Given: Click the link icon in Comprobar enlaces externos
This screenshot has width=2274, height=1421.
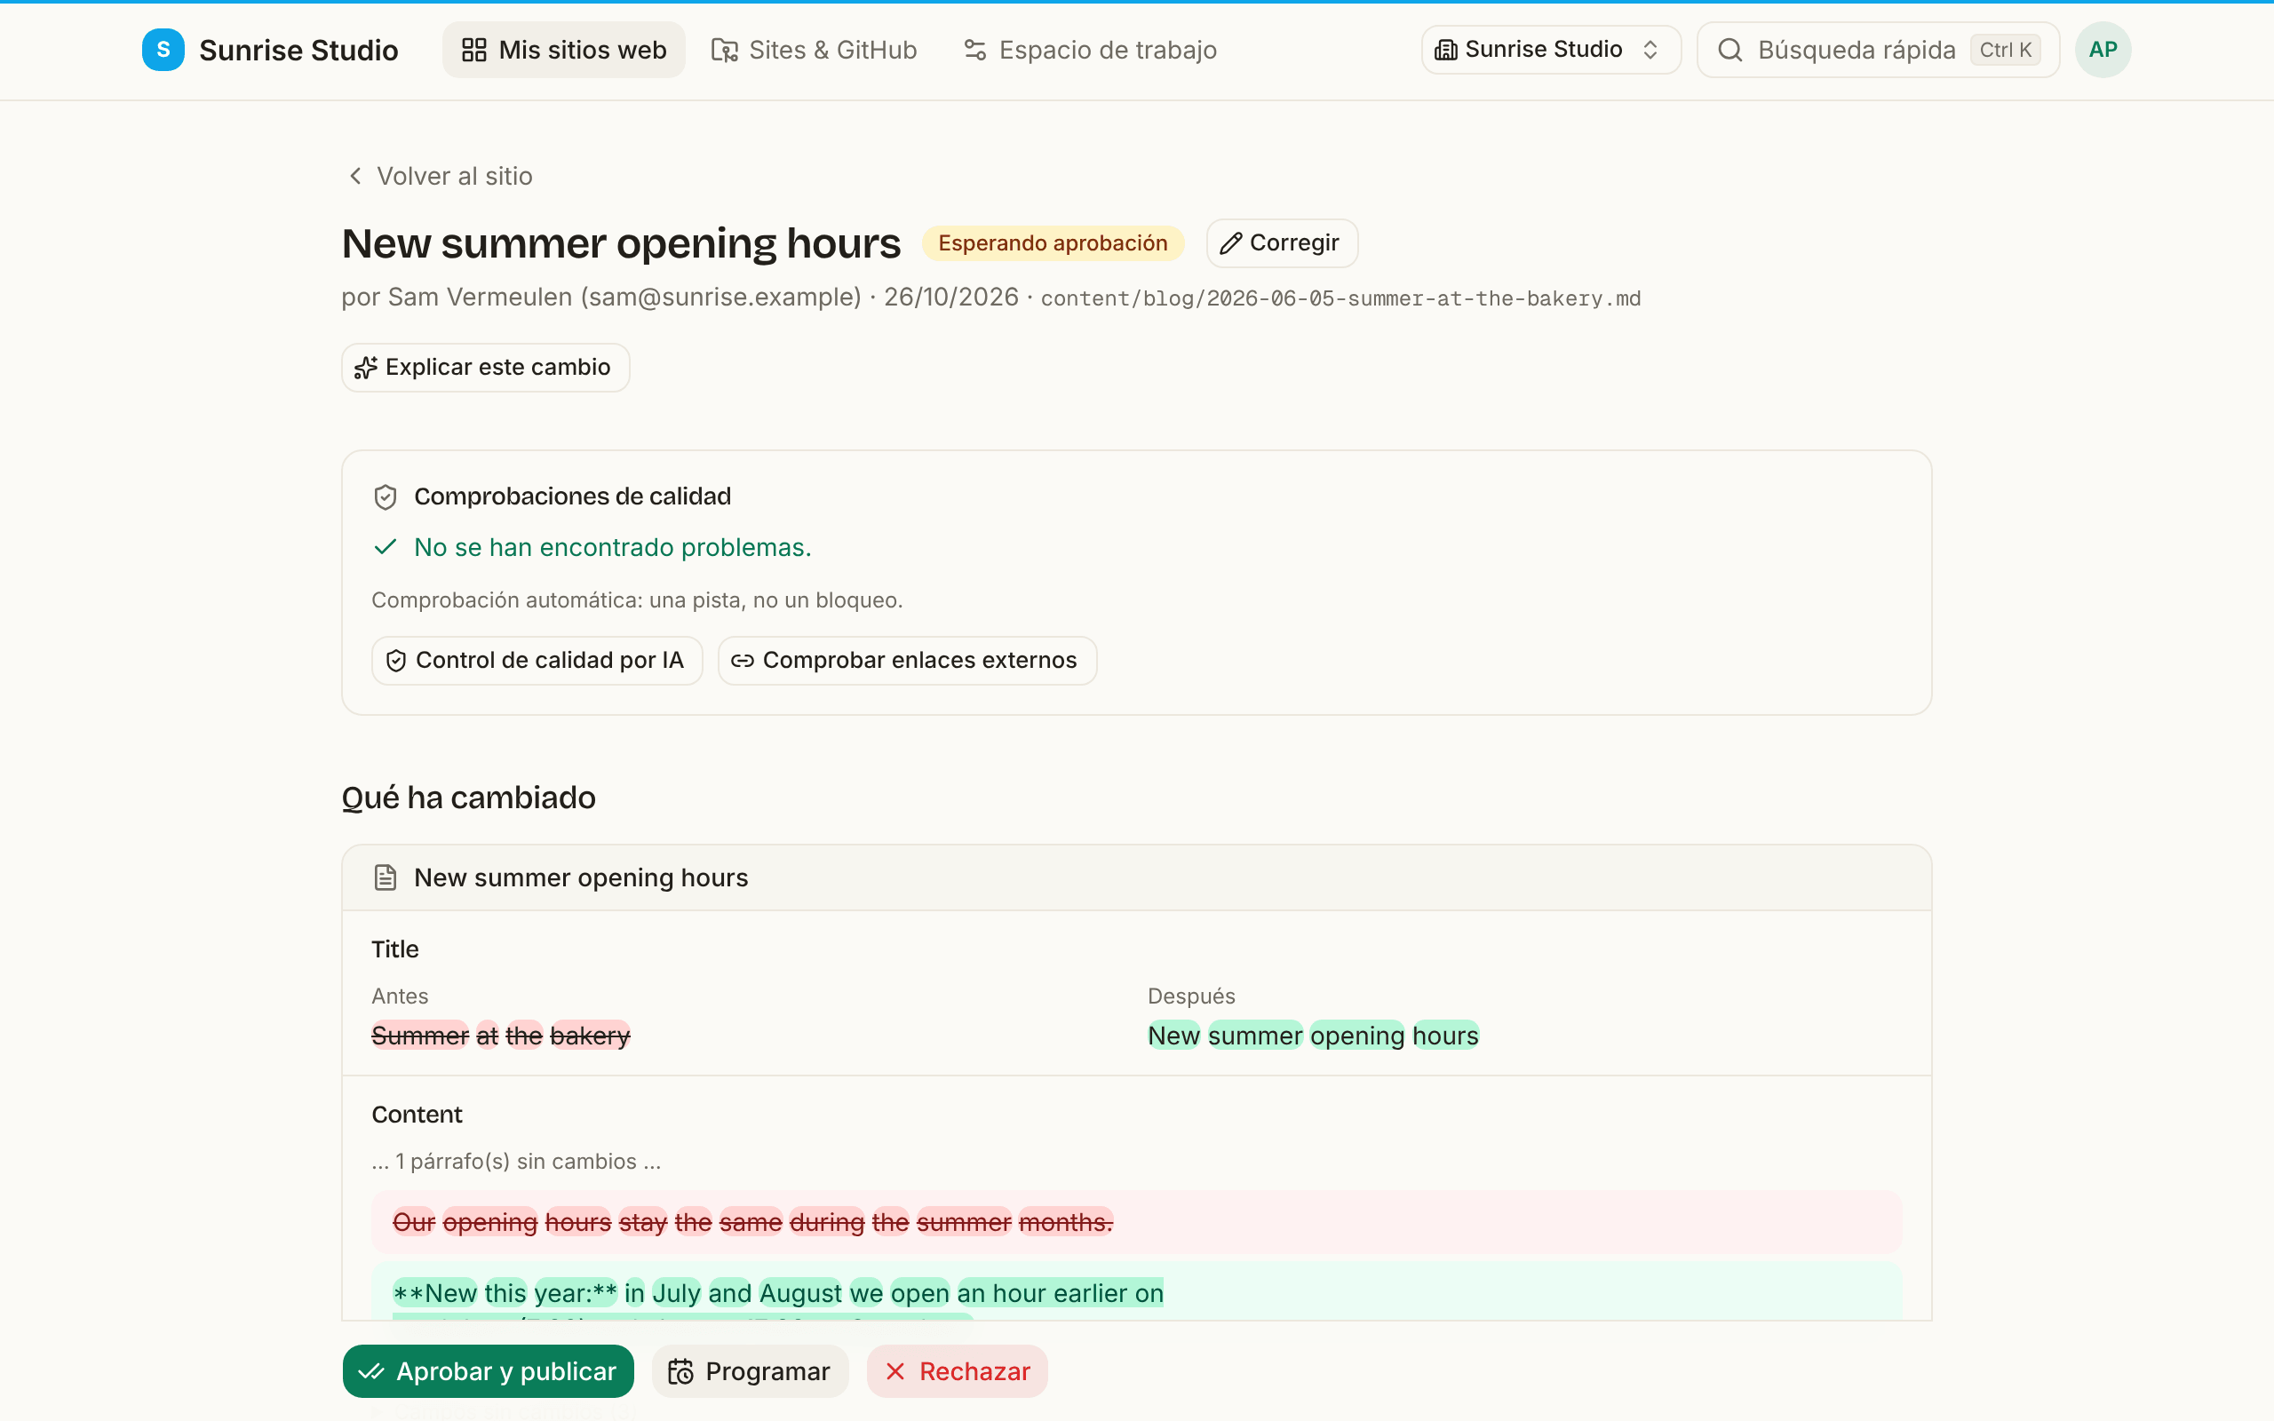Looking at the screenshot, I should pyautogui.click(x=743, y=661).
